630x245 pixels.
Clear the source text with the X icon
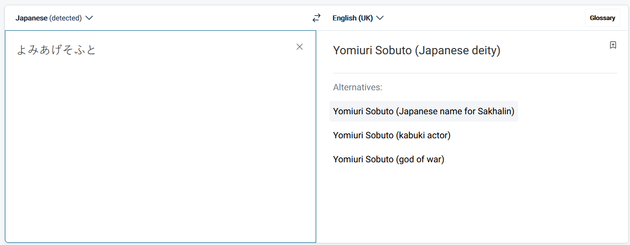coord(300,47)
